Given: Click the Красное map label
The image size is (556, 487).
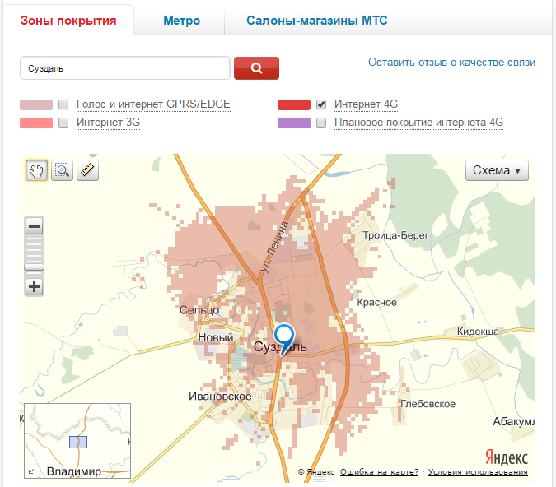Looking at the screenshot, I should tap(376, 302).
